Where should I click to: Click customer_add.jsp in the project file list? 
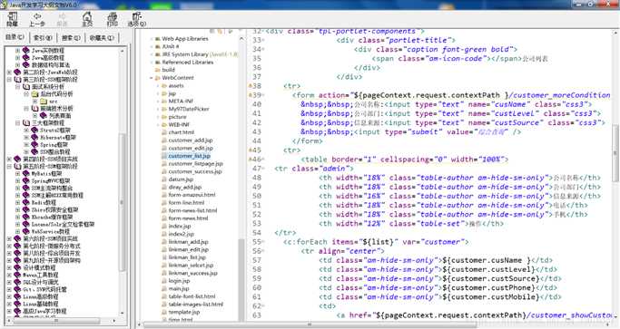click(x=191, y=140)
